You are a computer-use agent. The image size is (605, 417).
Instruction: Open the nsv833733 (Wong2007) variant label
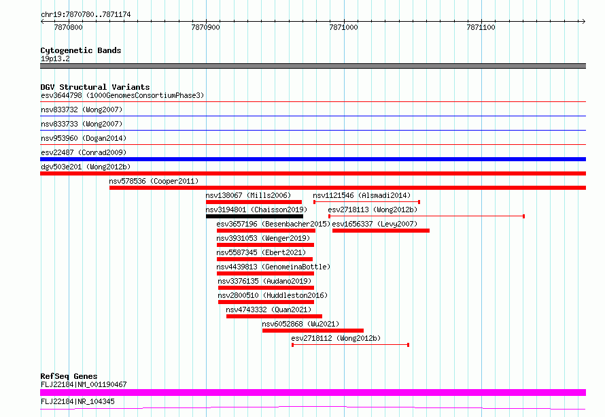point(82,124)
